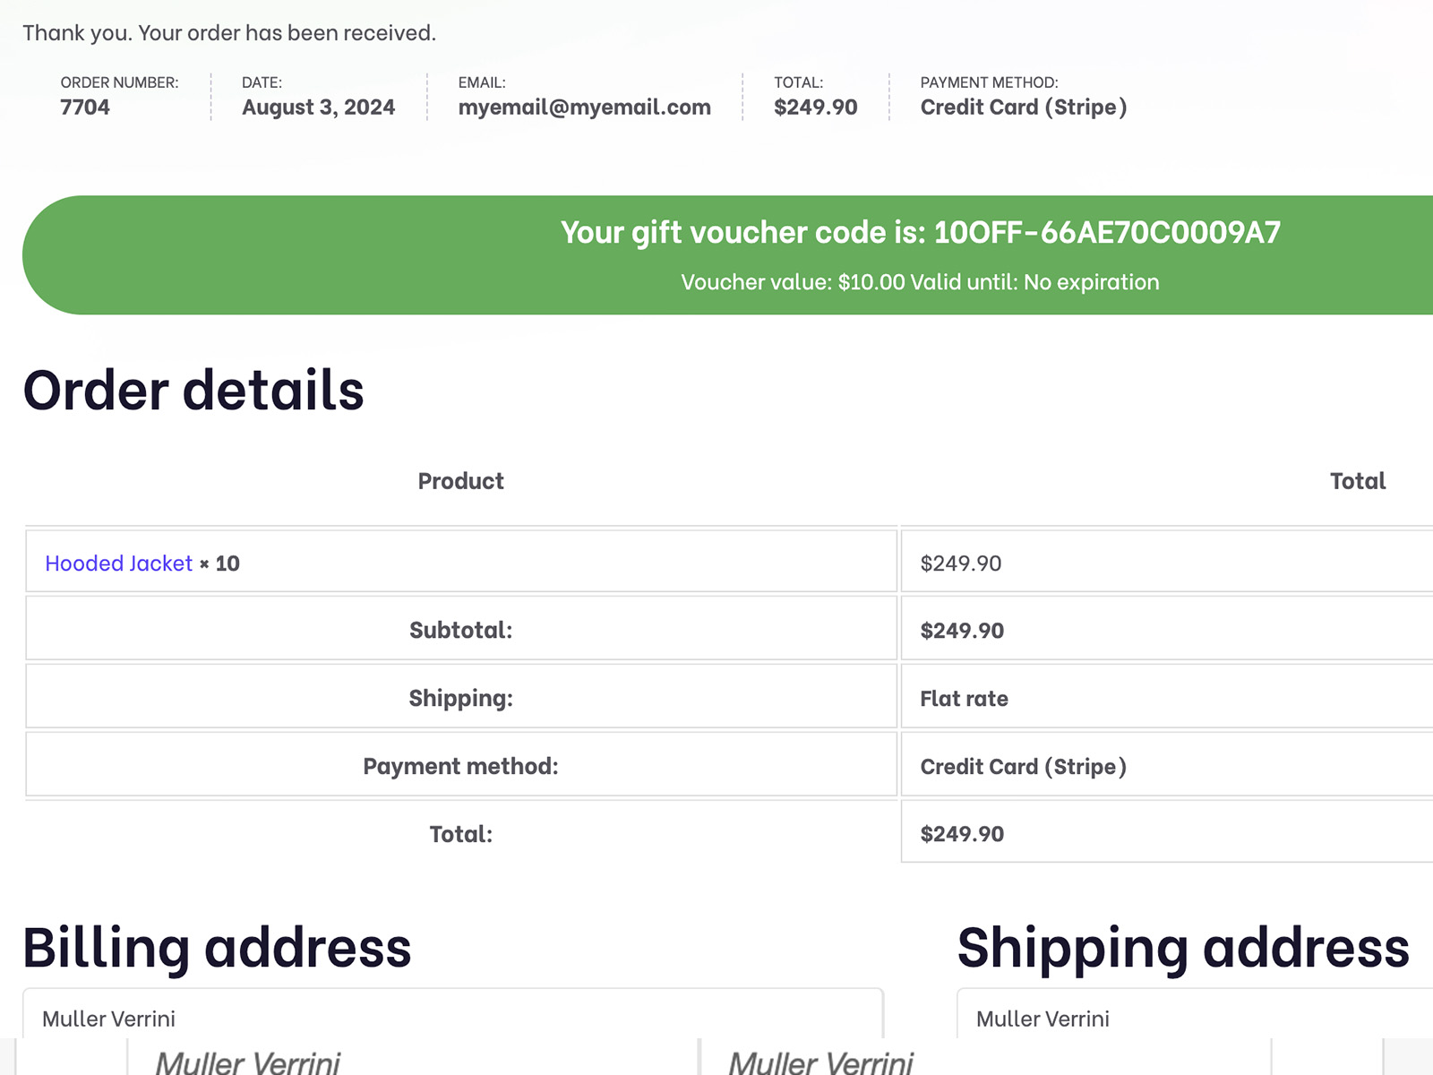Click the Billing address heading
Viewport: 1433px width, 1075px height.
click(217, 948)
